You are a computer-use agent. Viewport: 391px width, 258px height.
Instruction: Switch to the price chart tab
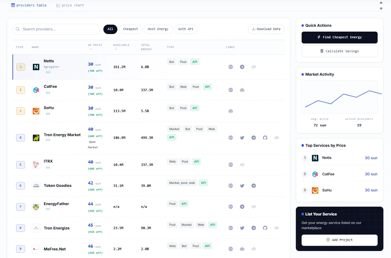70,5
